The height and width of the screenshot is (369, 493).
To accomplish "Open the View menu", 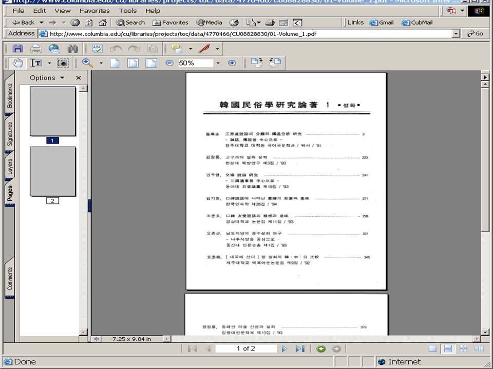I will pos(63,11).
